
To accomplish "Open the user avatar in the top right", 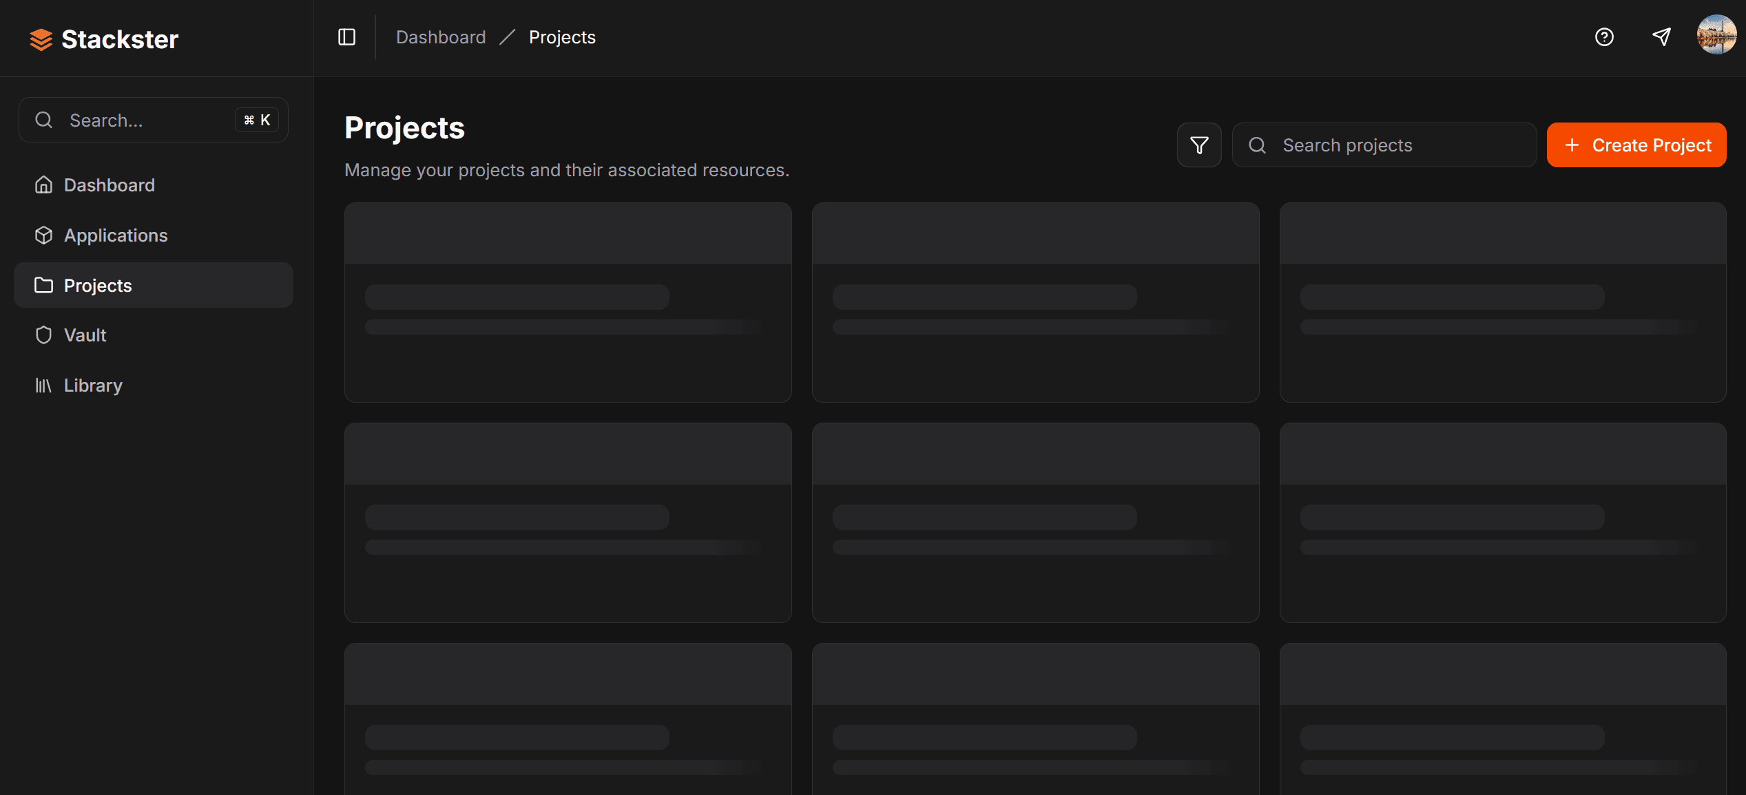I will coord(1718,36).
